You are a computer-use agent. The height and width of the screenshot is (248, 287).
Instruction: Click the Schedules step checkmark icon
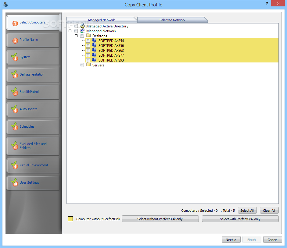14,126
